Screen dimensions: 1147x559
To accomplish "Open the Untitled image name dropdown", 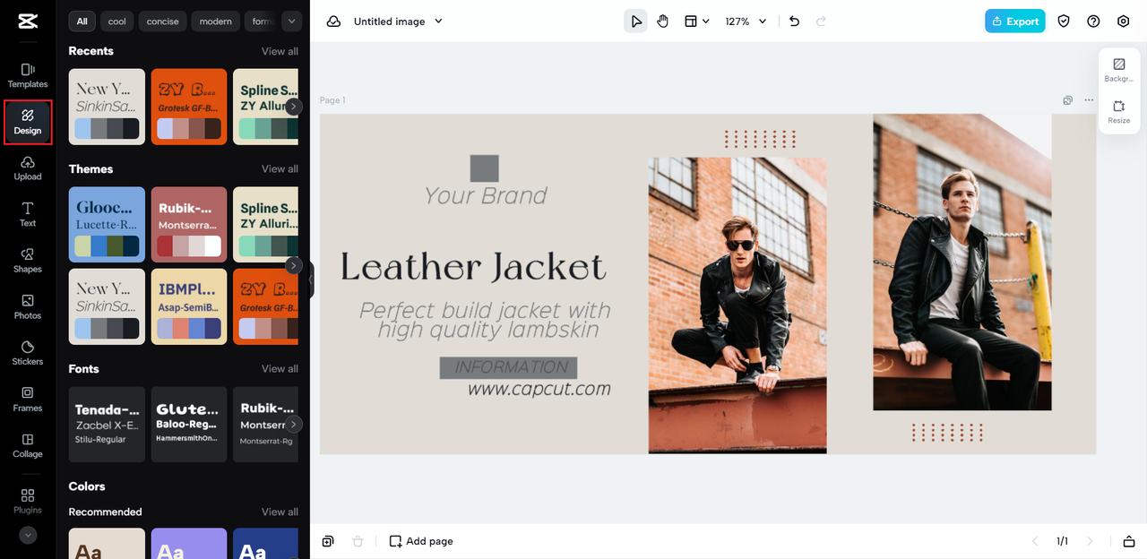I will [x=398, y=21].
